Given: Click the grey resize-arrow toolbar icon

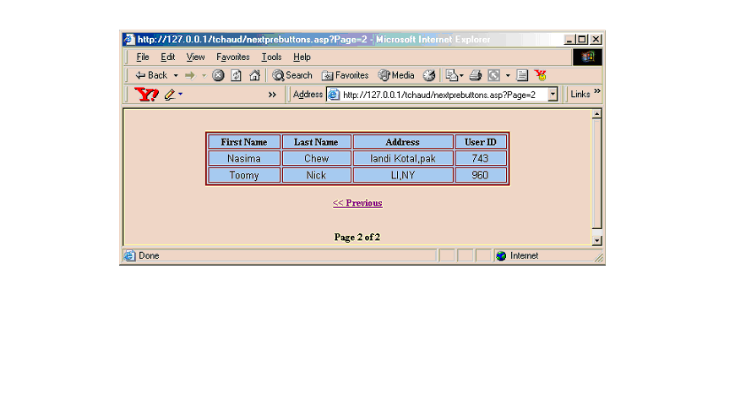Looking at the screenshot, I should 494,75.
